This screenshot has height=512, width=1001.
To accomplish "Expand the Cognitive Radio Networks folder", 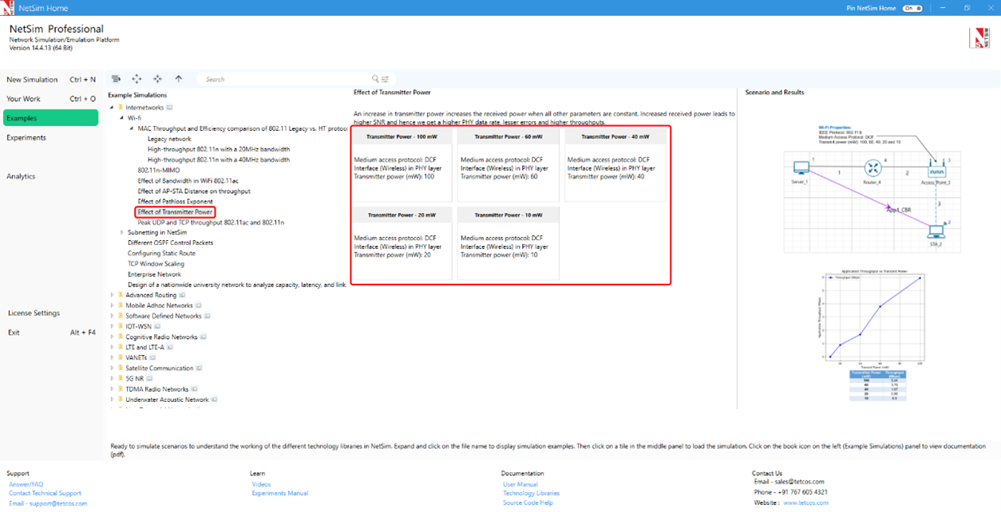I will [113, 337].
